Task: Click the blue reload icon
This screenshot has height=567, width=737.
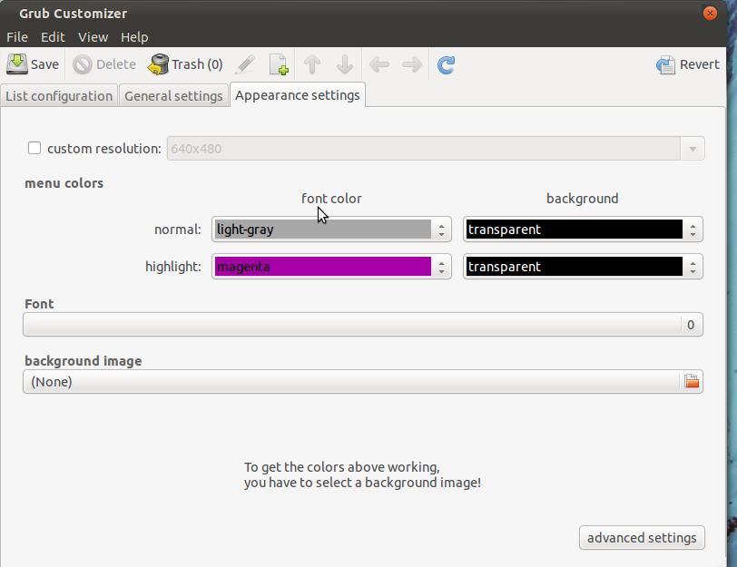Action: pos(446,64)
